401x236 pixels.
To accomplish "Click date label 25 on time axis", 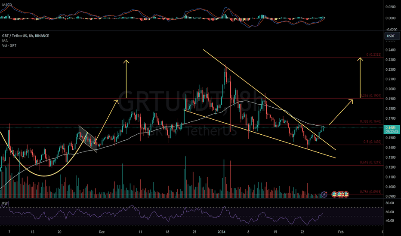I will (x=194, y=232).
